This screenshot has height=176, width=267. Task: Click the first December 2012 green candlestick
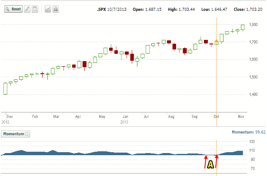[6, 88]
